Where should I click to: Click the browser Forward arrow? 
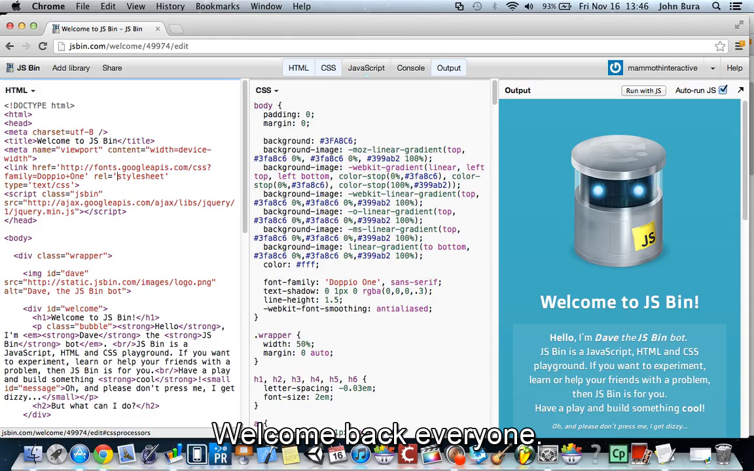pyautogui.click(x=26, y=46)
